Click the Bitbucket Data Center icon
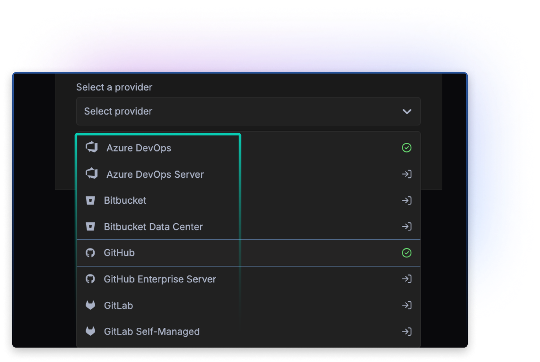Screen dimensions: 540x362 point(90,226)
